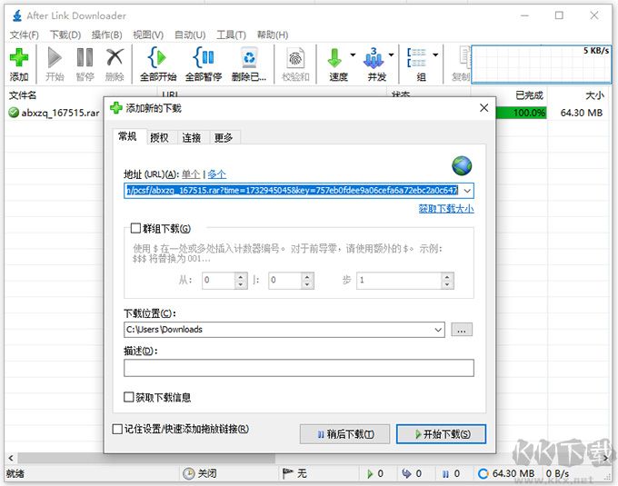Close the Add New Download dialog
The image size is (618, 486).
[484, 108]
